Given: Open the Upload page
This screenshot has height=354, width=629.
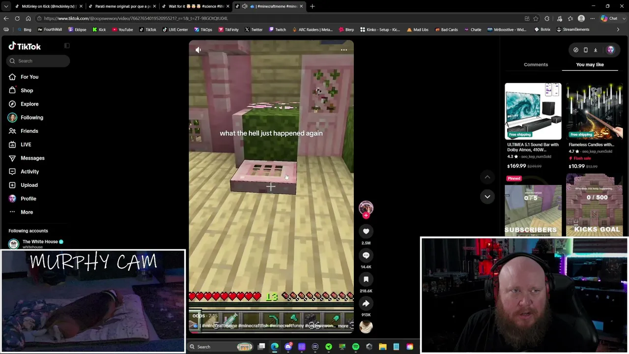Looking at the screenshot, I should pyautogui.click(x=29, y=185).
